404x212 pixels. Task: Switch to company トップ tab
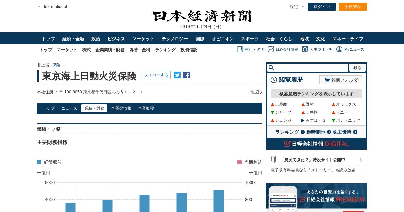(x=48, y=108)
